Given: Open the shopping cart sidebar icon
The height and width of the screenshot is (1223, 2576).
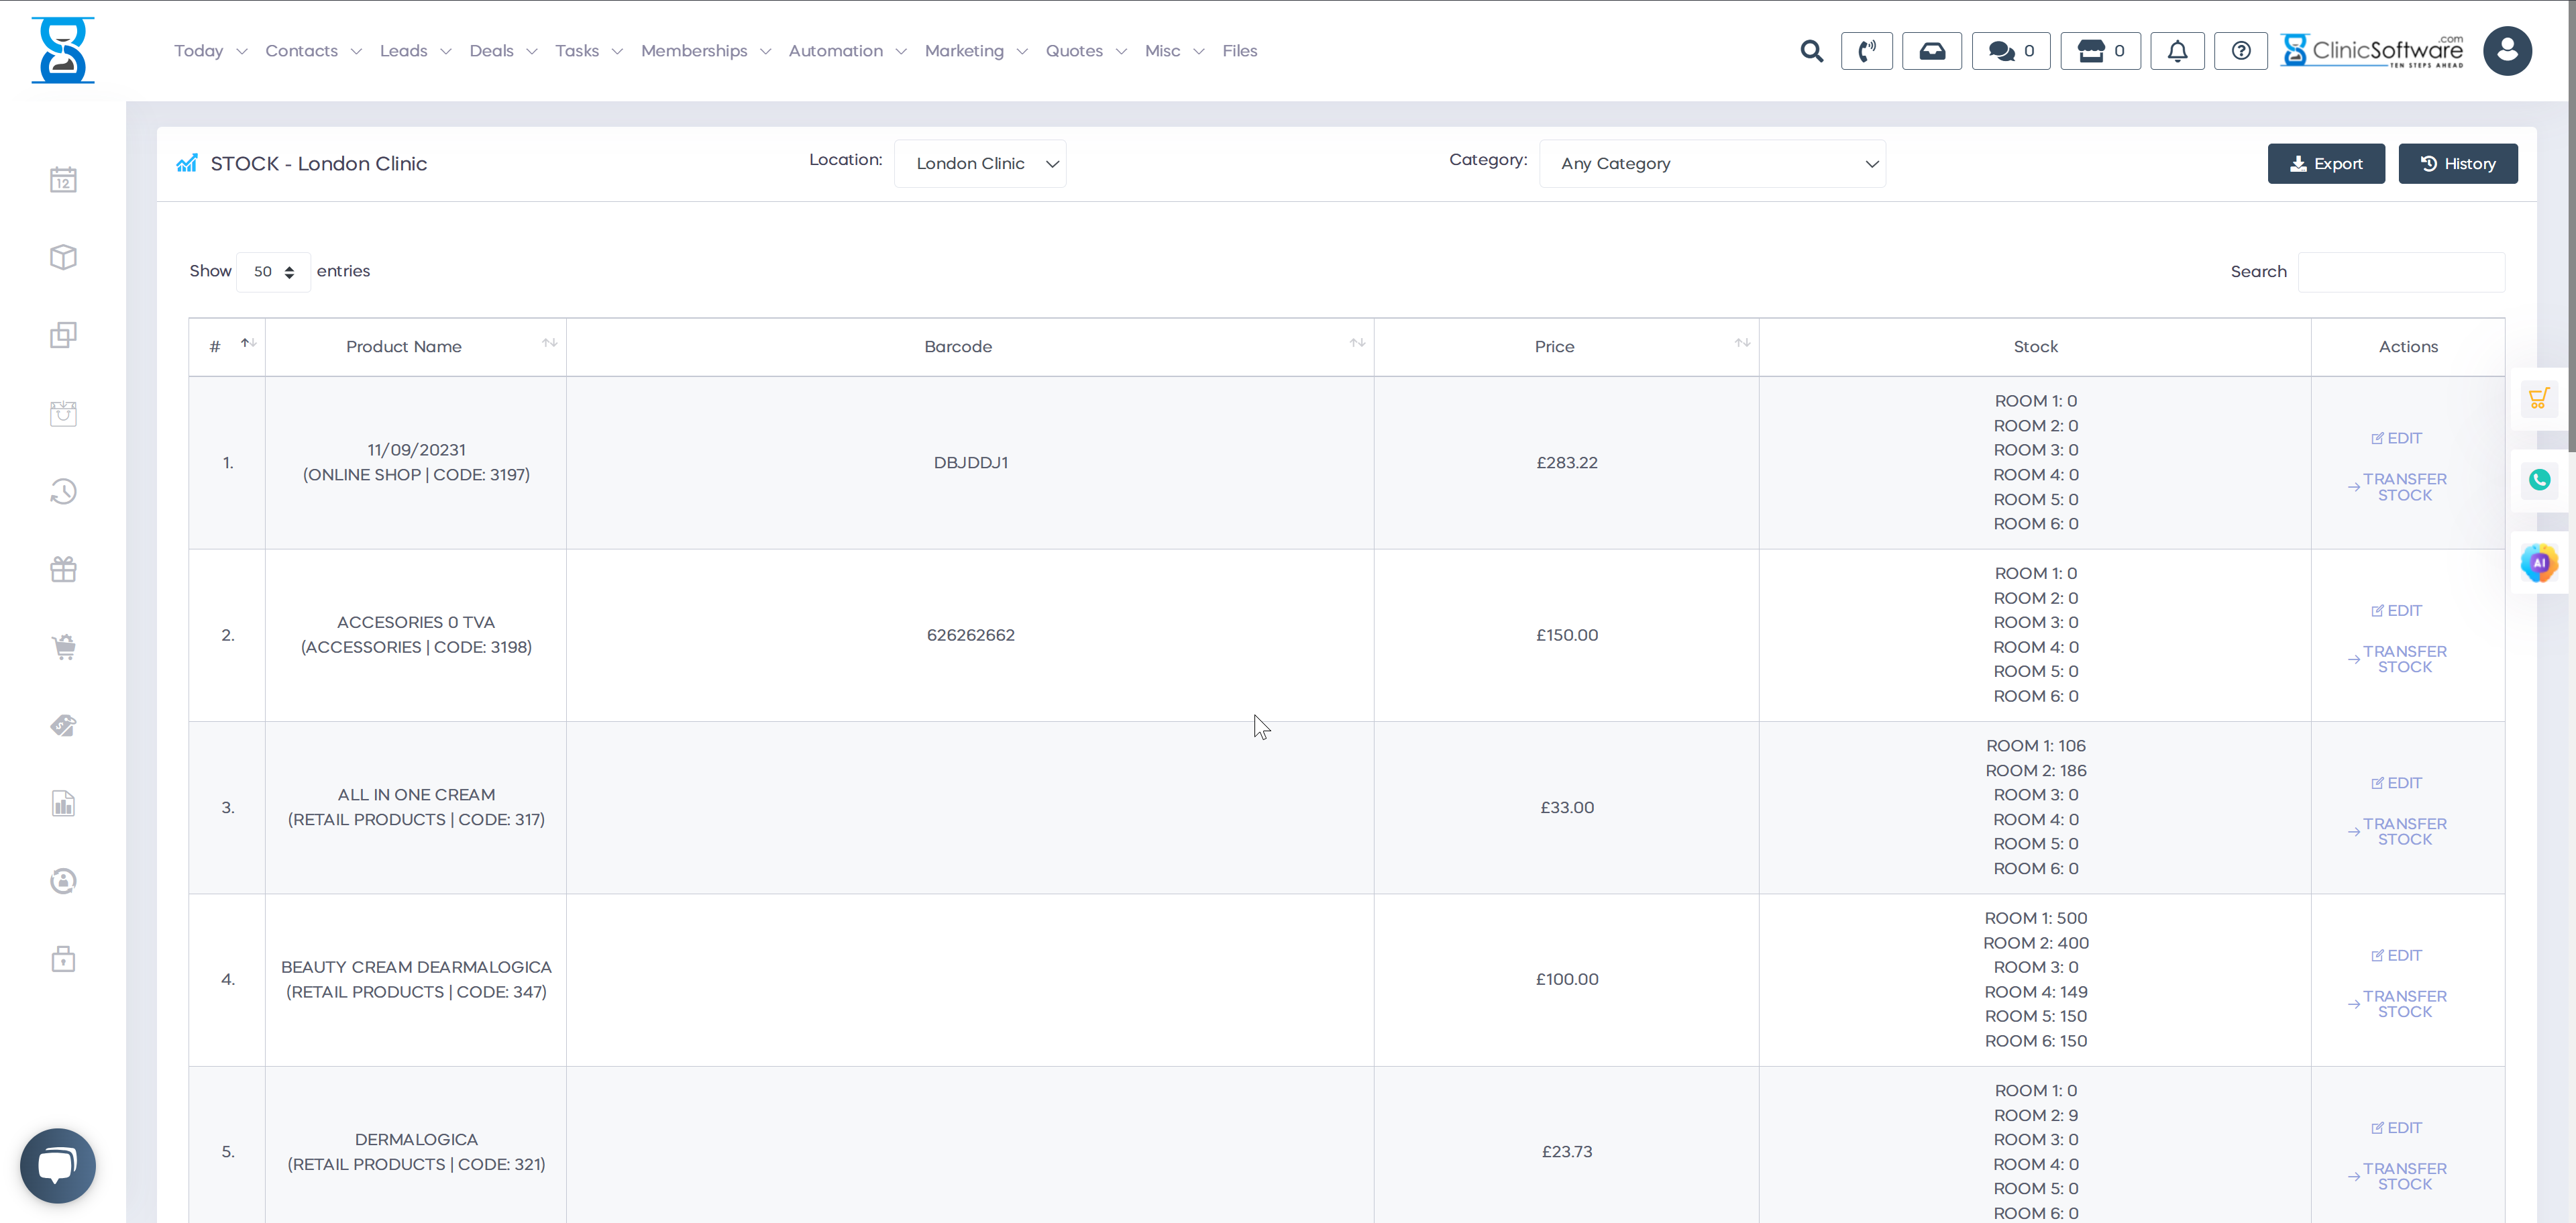Looking at the screenshot, I should coord(63,647).
